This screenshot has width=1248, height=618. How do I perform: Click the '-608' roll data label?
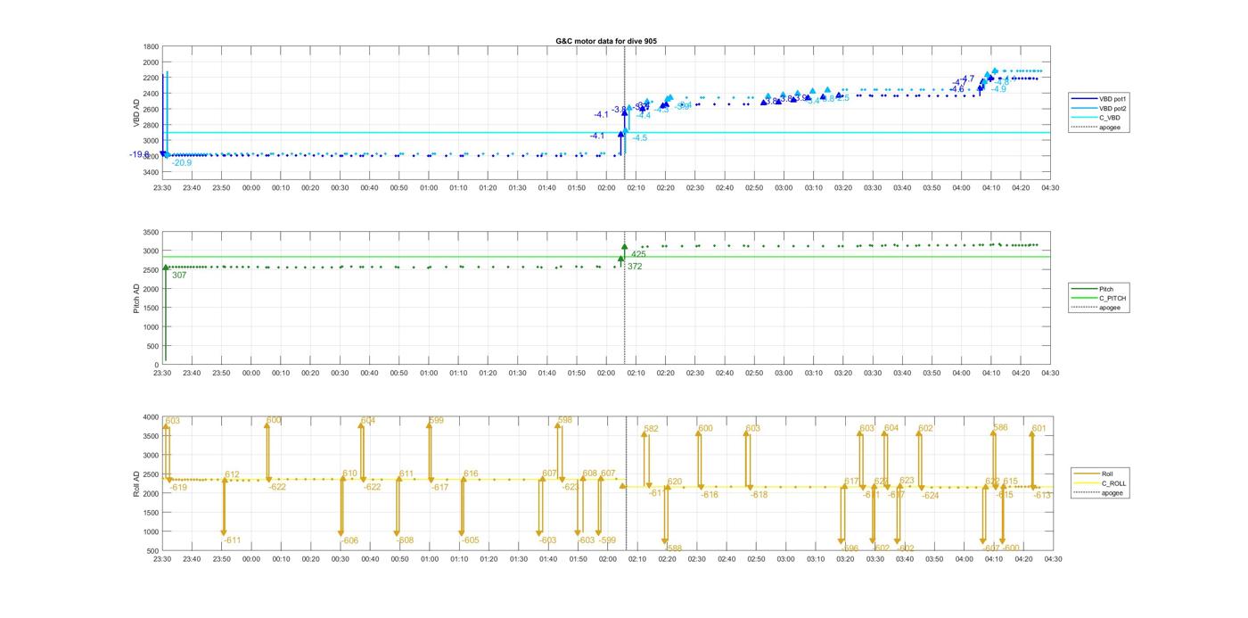coord(405,540)
